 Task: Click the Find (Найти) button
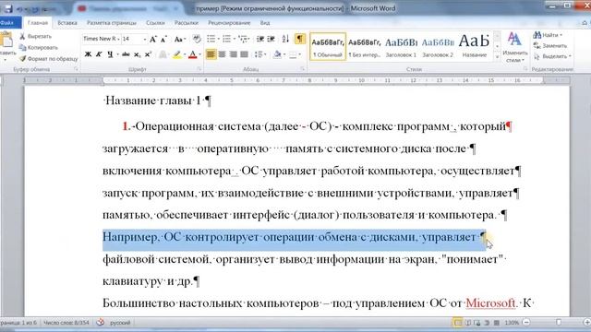(548, 35)
